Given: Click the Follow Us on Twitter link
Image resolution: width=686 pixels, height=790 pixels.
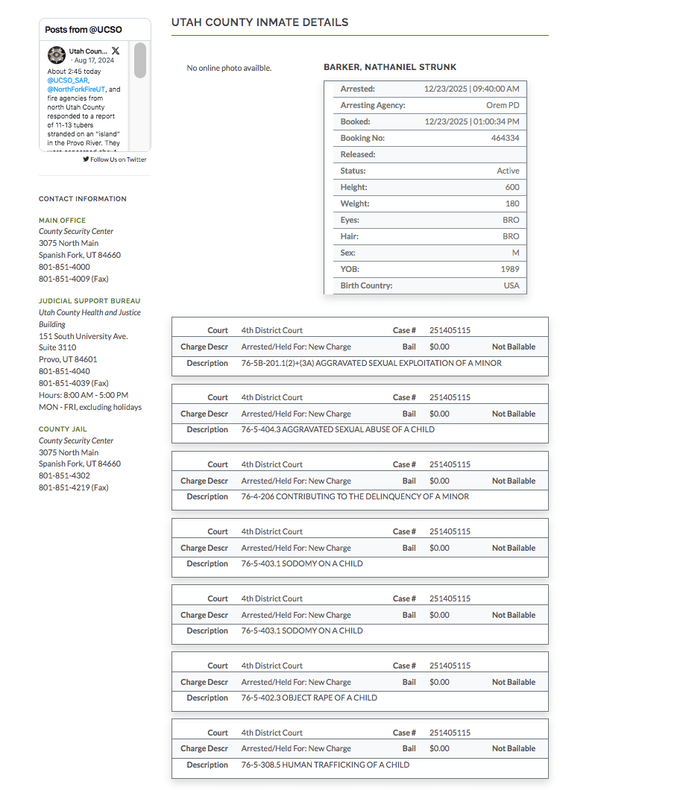Looking at the screenshot, I should [x=118, y=159].
